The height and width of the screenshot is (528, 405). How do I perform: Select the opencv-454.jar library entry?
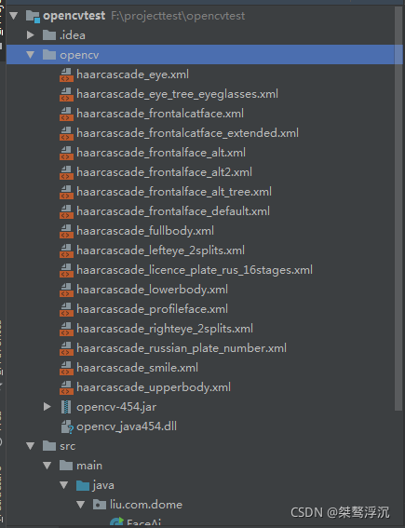point(116,407)
